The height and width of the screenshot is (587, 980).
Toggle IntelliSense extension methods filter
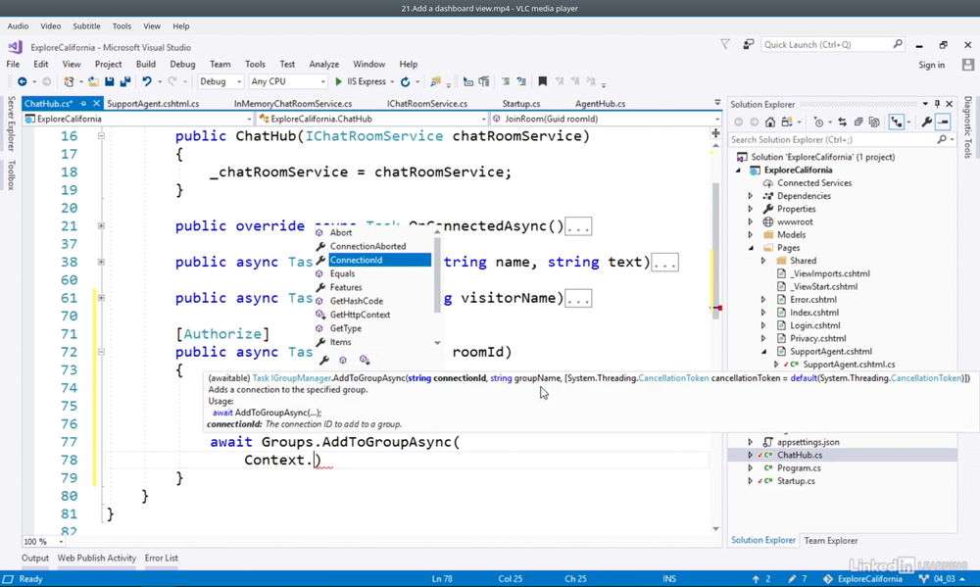pyautogui.click(x=365, y=360)
